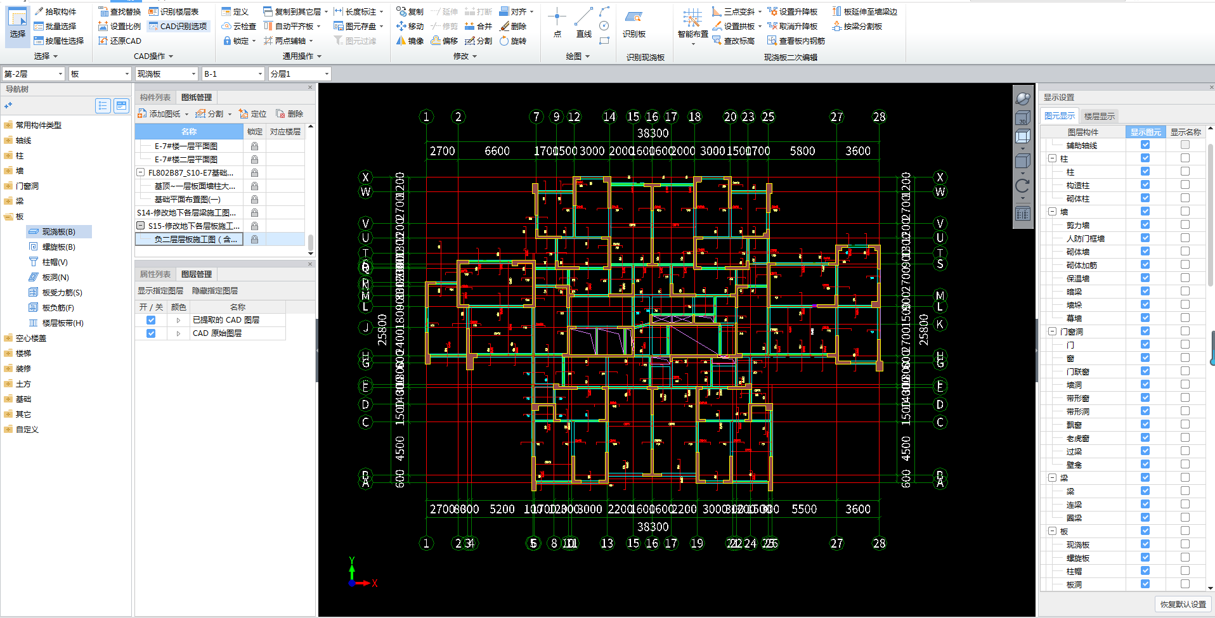The height and width of the screenshot is (618, 1215).
Task: Toggle 显示图元 for 连梁
Action: pos(1145,504)
